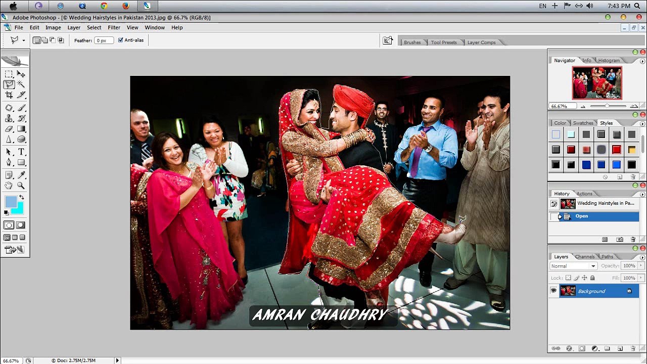Toggle Lock transparent pixels

tap(568, 278)
